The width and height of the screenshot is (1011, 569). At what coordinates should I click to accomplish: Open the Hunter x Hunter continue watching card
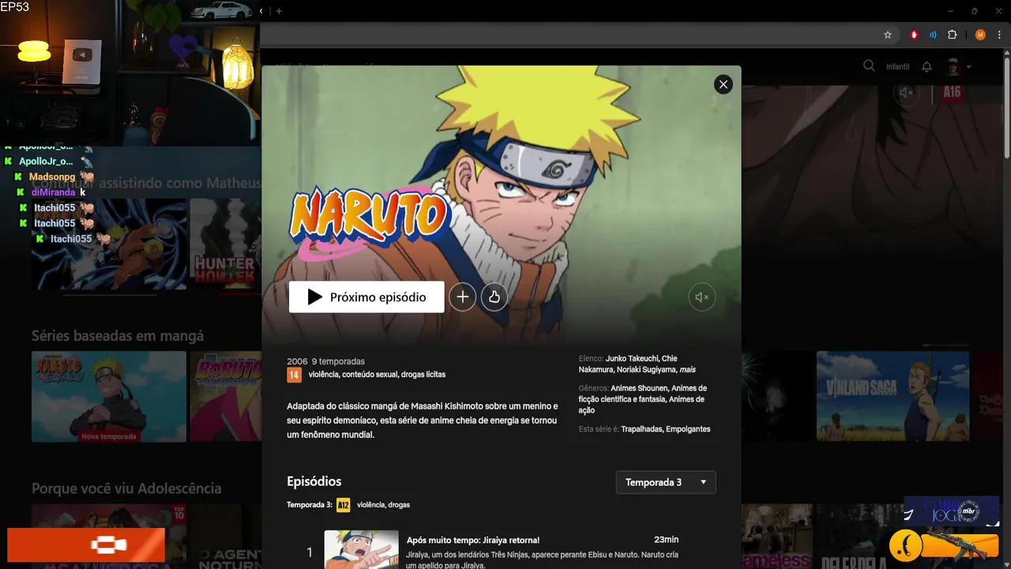pyautogui.click(x=226, y=244)
